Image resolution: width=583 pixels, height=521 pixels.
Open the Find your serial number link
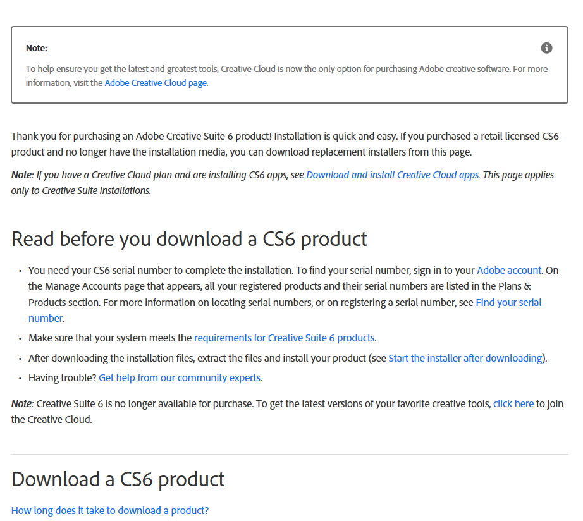(x=508, y=303)
